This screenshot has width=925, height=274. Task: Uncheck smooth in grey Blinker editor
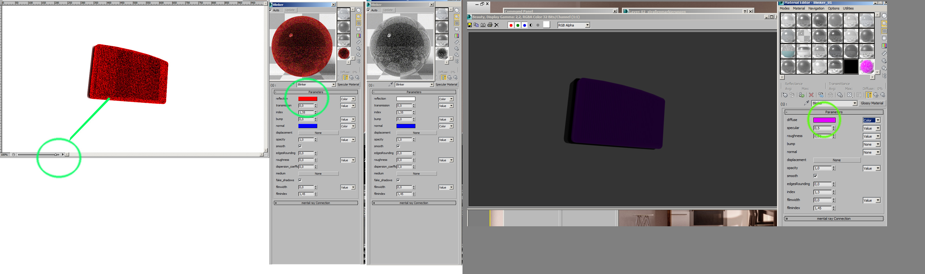(398, 146)
